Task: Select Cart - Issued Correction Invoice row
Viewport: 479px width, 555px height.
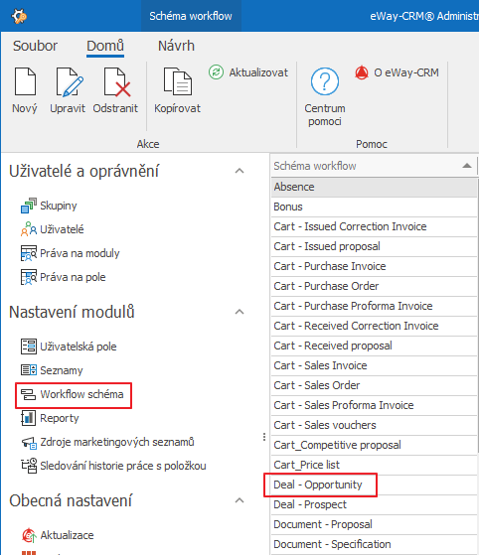Action: coord(374,226)
